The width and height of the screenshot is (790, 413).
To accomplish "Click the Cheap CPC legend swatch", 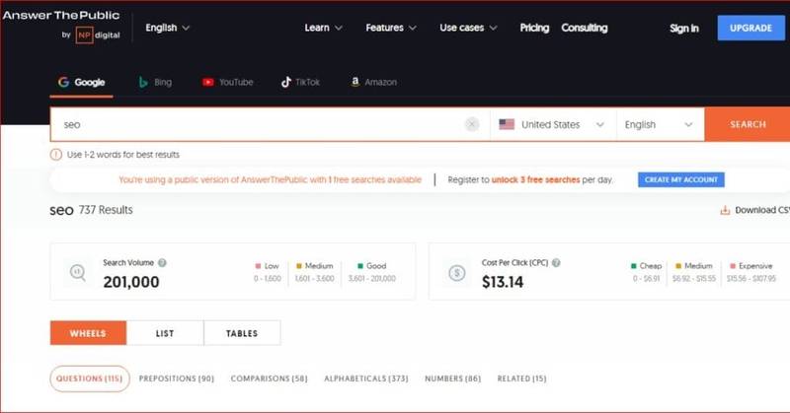I will (634, 265).
